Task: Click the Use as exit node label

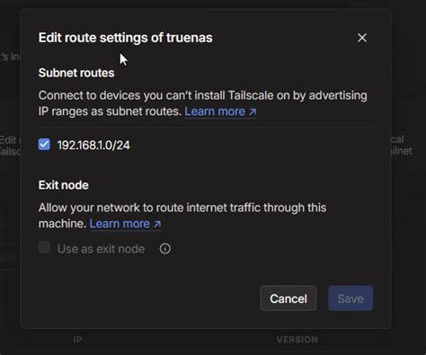Action: click(x=101, y=249)
